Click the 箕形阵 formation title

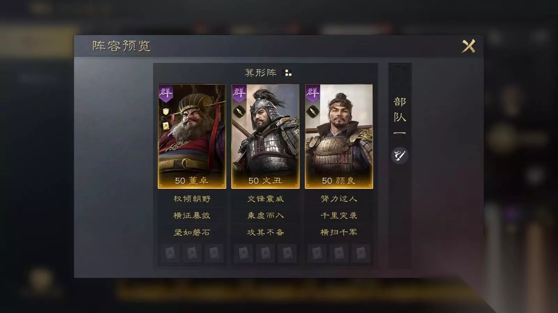[x=261, y=73]
